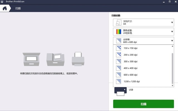Click the 扫描设置 heading text
The width and height of the screenshot is (178, 111).
[116, 16]
